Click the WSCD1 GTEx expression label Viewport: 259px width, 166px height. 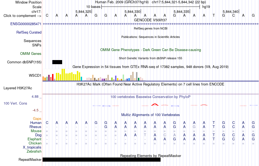pyautogui.click(x=35, y=76)
